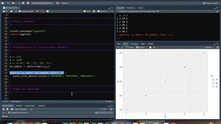Maximize the Console pane

[x=217, y=8]
